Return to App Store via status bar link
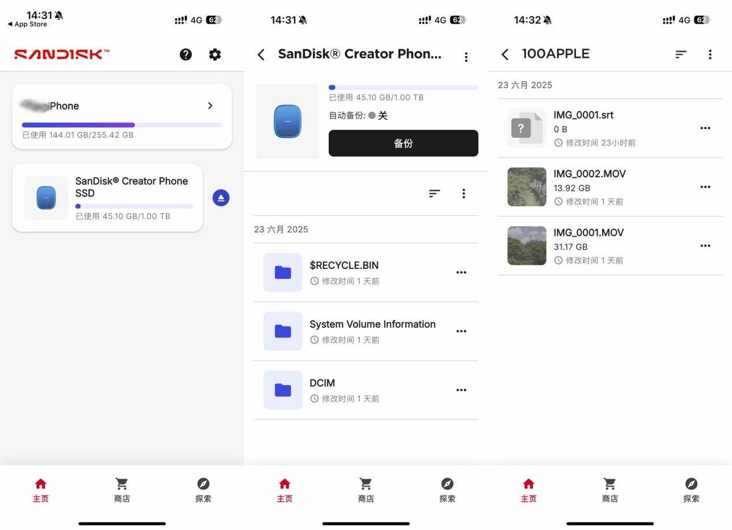 point(27,24)
